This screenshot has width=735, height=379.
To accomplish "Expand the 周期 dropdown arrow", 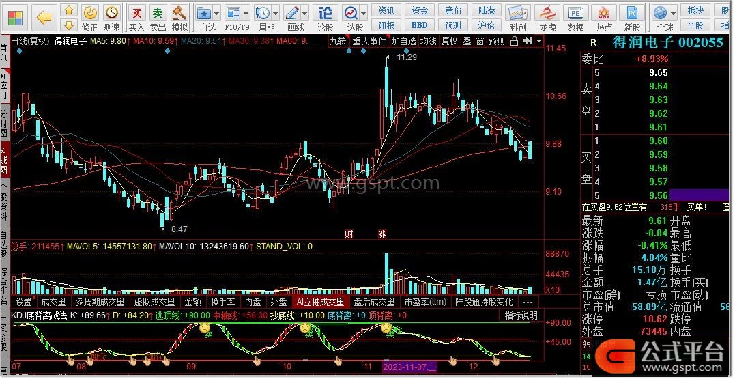I will tap(275, 14).
